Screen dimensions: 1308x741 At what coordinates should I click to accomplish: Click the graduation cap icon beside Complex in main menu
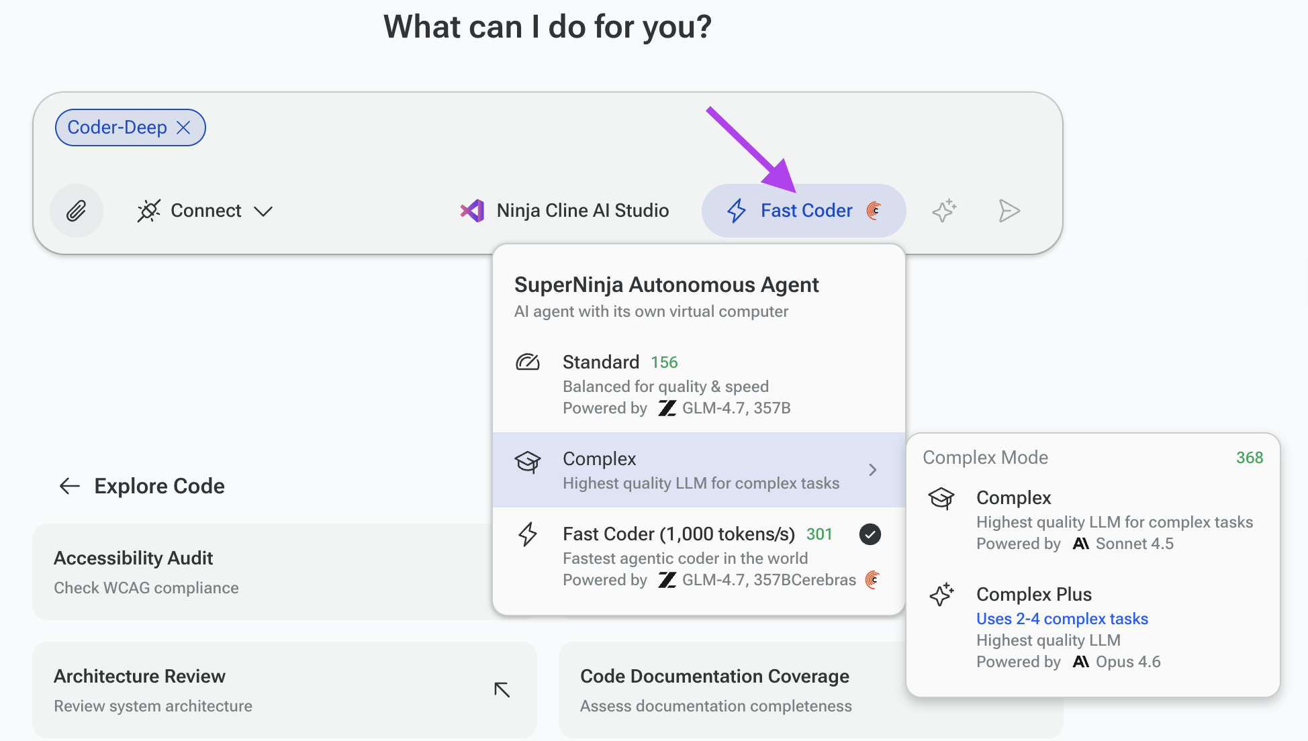pyautogui.click(x=528, y=462)
